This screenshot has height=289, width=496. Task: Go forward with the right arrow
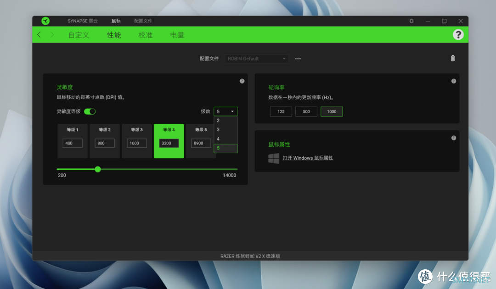click(52, 34)
